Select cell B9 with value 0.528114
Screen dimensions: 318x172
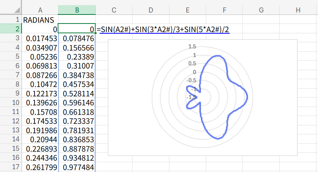coord(77,94)
